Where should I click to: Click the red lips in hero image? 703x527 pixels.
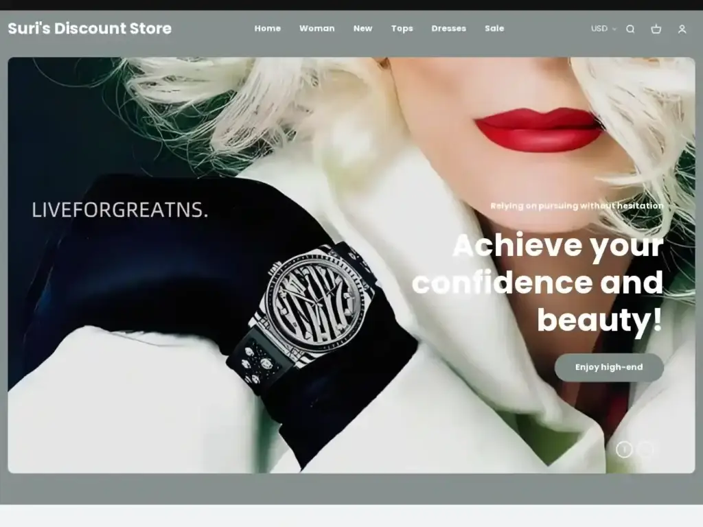click(540, 130)
